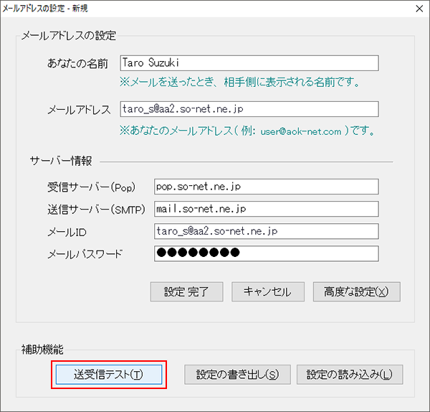Select the 送信サーバー(SMTP) field with mail.so-net.ne.jp
The height and width of the screenshot is (412, 430).
[x=265, y=209]
